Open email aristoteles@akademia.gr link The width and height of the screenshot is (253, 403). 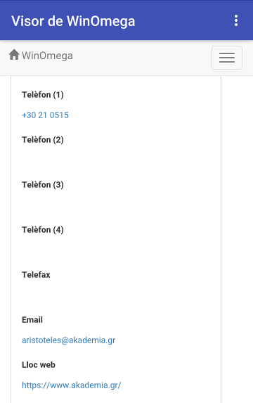click(x=69, y=340)
